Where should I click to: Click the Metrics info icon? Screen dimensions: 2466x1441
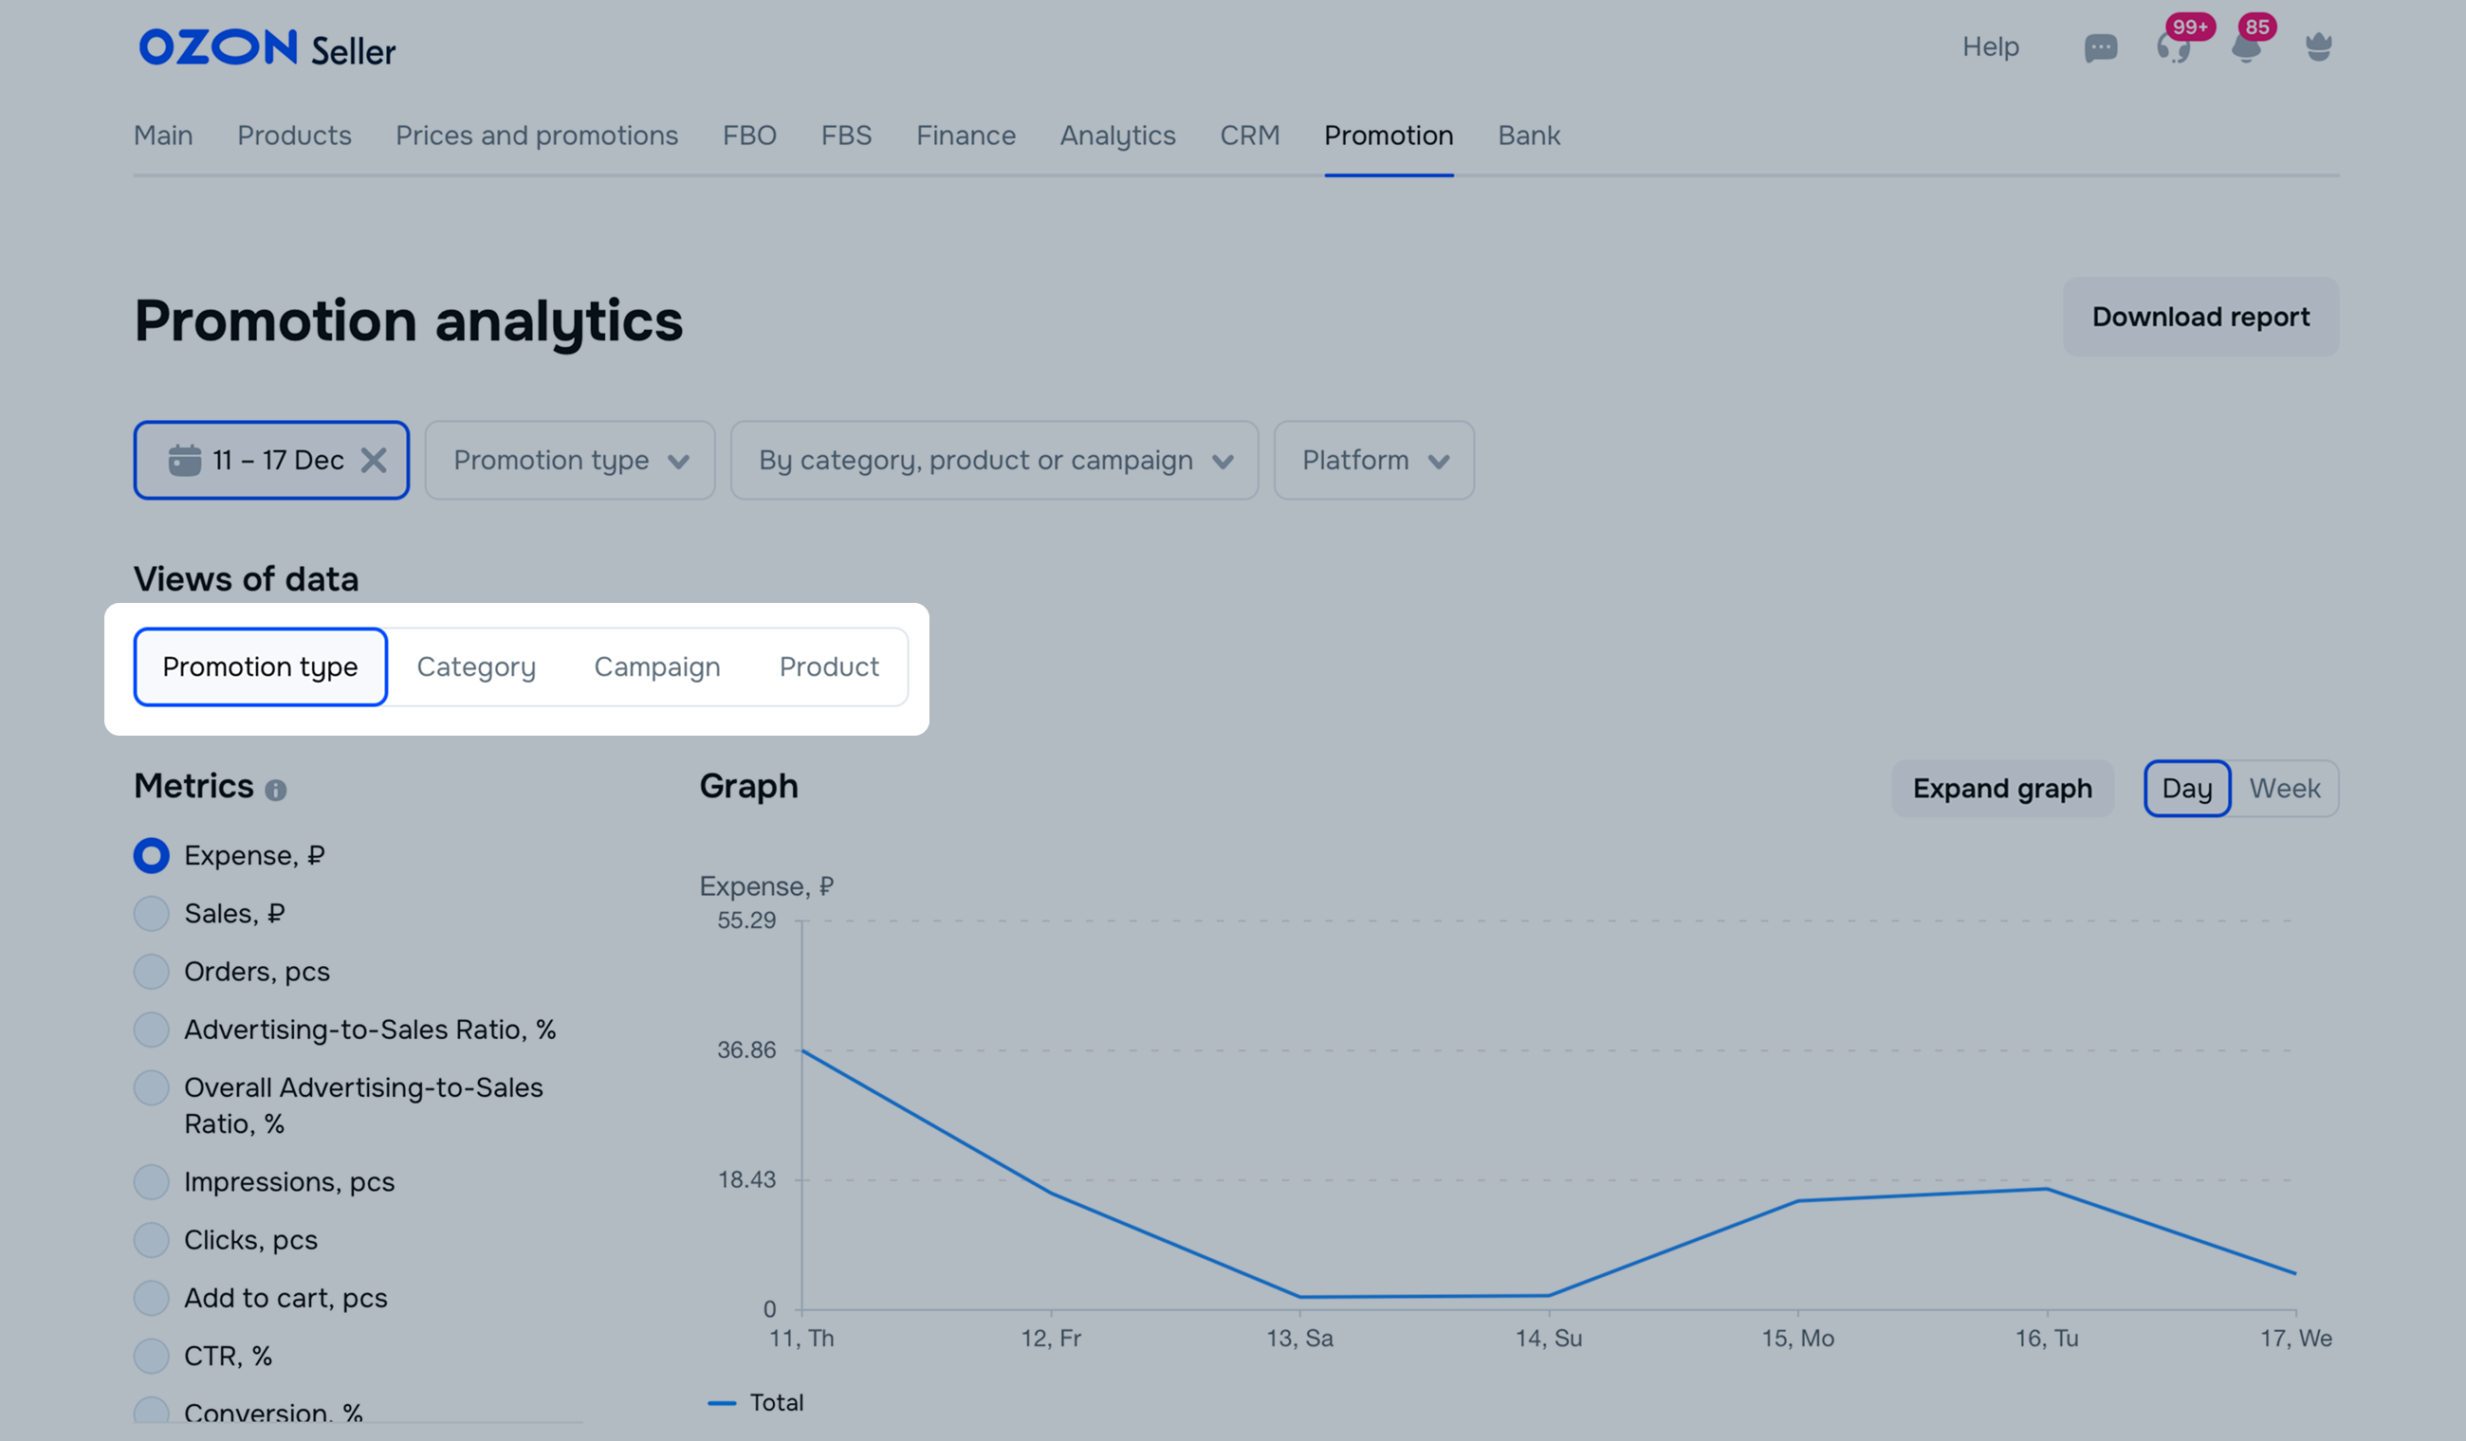click(x=276, y=790)
